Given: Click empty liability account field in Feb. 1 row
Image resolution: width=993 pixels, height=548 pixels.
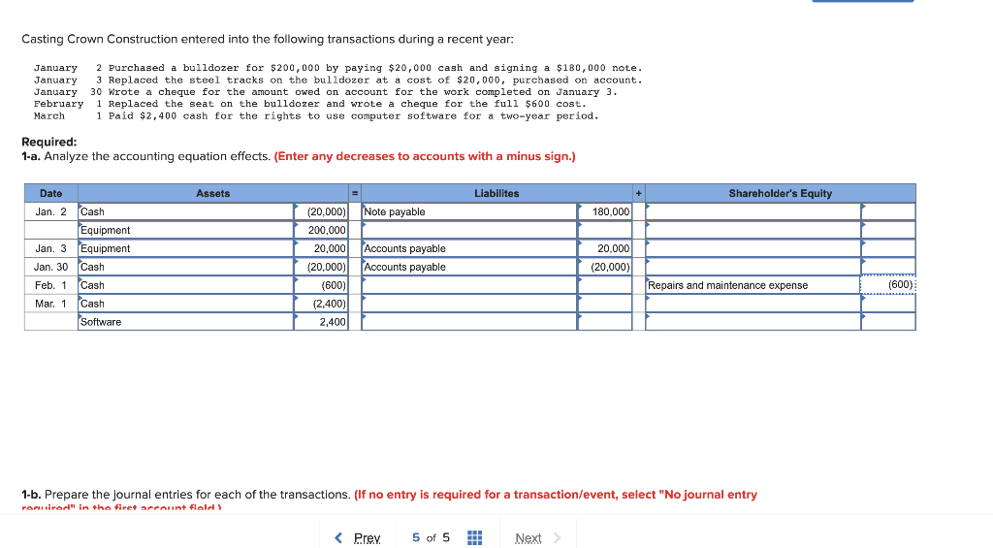Looking at the screenshot, I should [x=469, y=285].
